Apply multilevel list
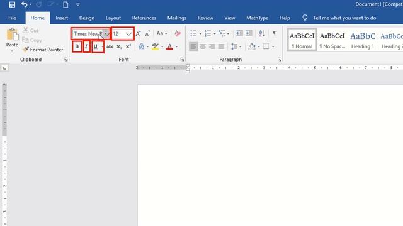The width and height of the screenshot is (403, 226). [x=222, y=33]
